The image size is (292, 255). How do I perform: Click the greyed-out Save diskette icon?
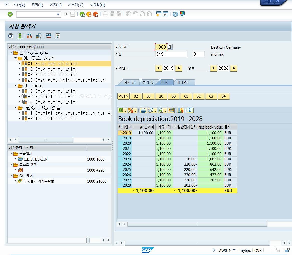click(x=72, y=14)
